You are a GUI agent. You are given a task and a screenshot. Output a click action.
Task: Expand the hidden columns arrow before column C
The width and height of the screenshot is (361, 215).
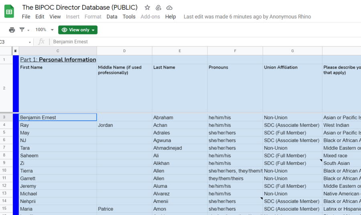tap(16, 51)
